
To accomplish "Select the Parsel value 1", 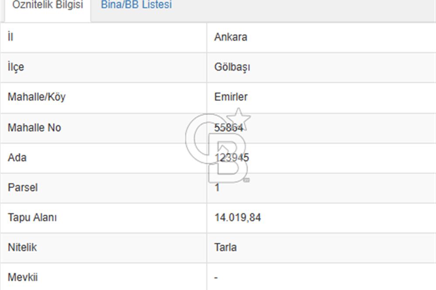I will [x=217, y=188].
